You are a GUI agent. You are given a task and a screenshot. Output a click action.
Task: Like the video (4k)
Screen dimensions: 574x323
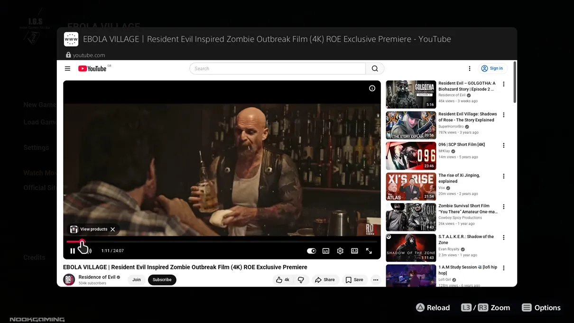click(283, 280)
